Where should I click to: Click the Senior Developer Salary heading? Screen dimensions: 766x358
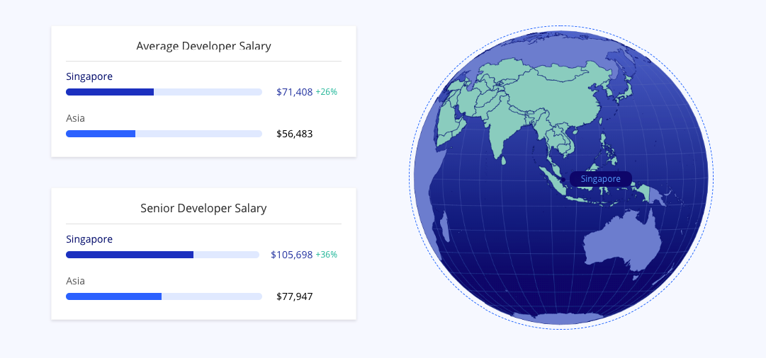203,208
